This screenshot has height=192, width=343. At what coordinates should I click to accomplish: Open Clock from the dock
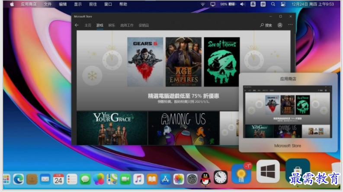(220, 177)
